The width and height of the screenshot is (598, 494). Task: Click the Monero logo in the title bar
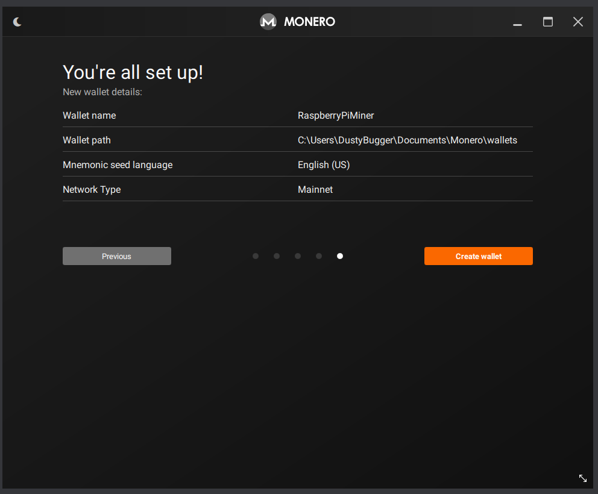click(268, 22)
